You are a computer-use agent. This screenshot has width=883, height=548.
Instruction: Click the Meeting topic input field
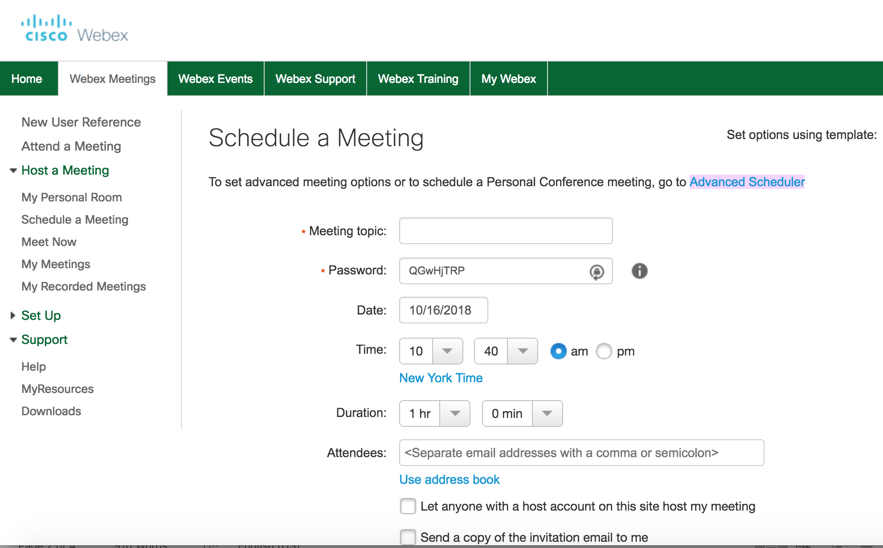click(506, 230)
